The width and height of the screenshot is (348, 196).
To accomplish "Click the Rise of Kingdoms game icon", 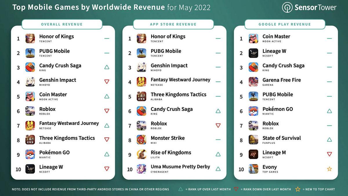I will [142, 154].
